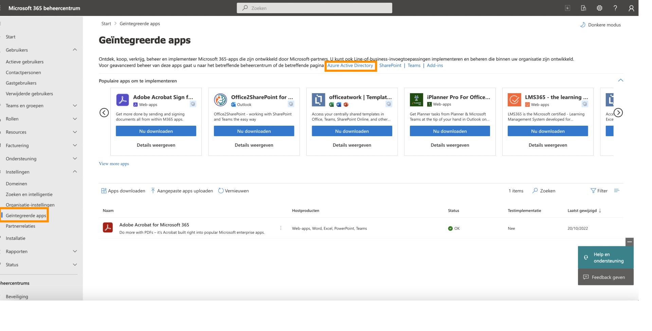Expand the Status menu

75,265
